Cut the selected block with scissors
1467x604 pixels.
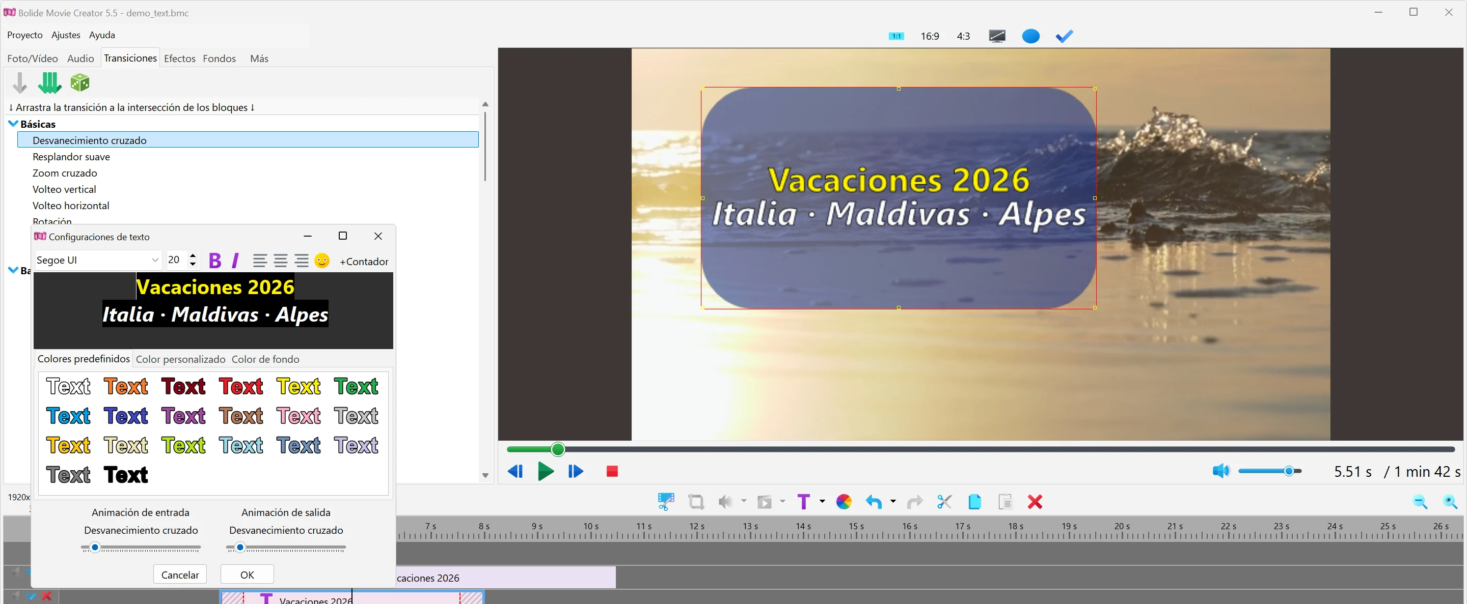pyautogui.click(x=944, y=502)
